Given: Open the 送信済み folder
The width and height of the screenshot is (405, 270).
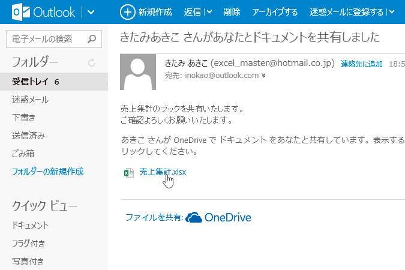Looking at the screenshot, I should pyautogui.click(x=28, y=136).
